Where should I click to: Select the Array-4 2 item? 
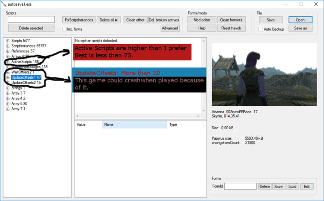[19, 98]
